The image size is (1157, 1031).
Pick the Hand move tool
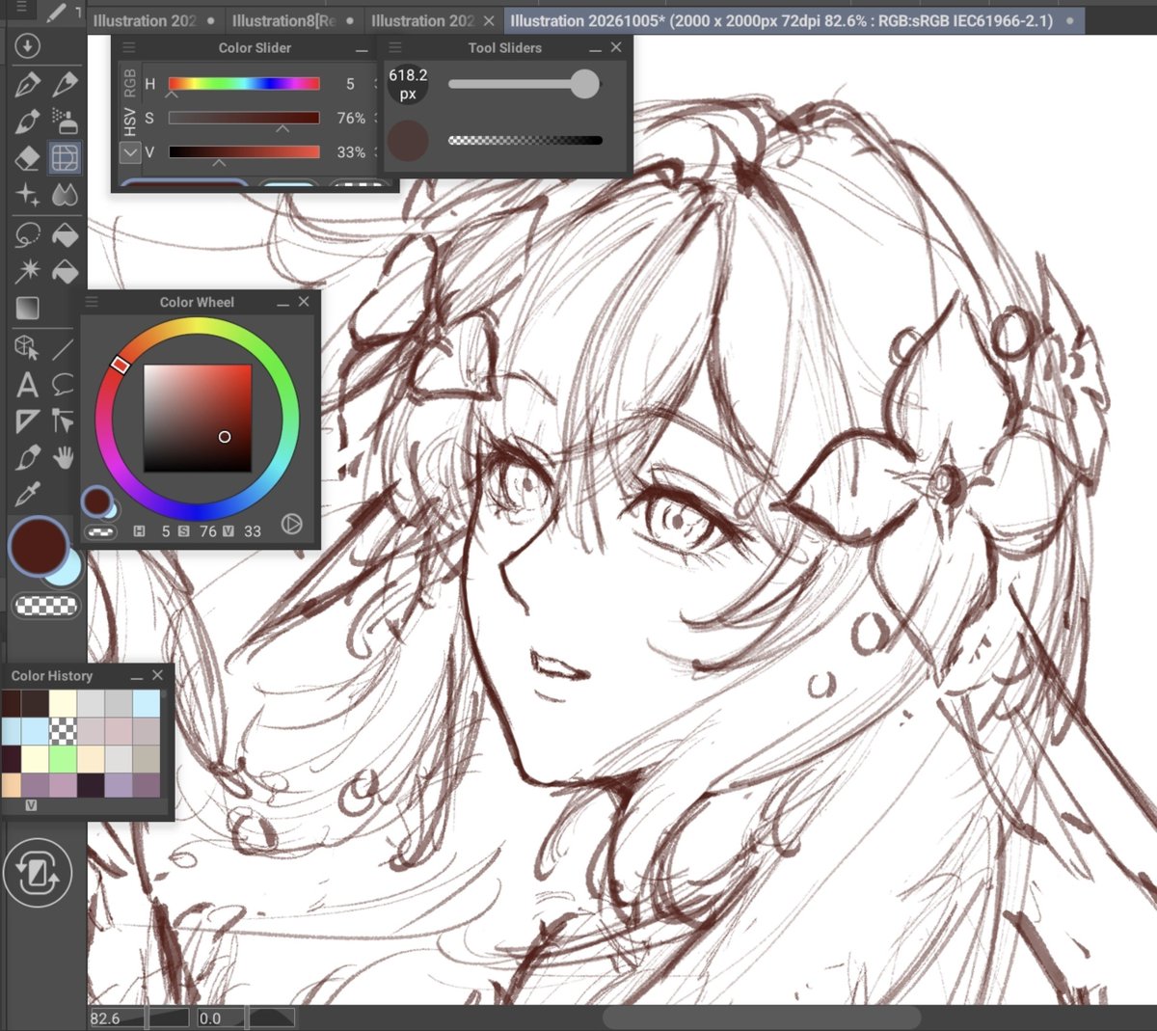tap(65, 457)
